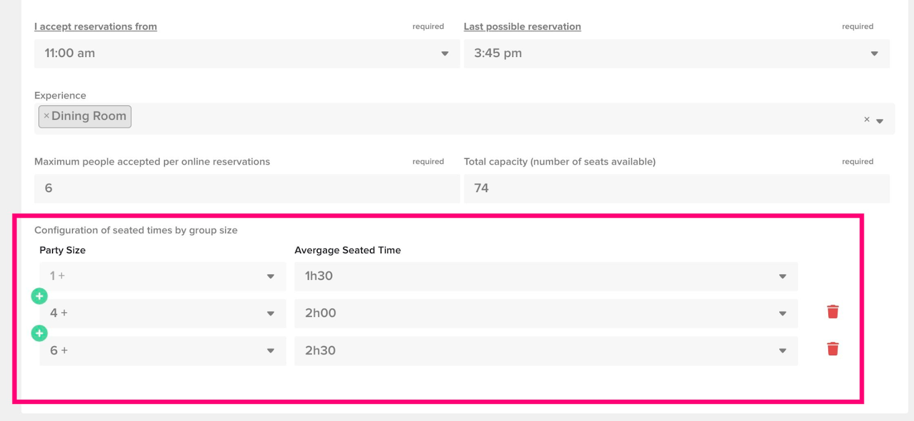Image resolution: width=914 pixels, height=421 pixels.
Task: Select the 2h00 seated time dropdown
Action: 546,313
